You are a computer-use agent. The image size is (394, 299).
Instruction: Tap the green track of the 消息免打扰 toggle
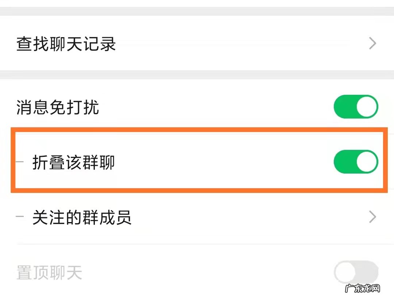click(x=347, y=106)
